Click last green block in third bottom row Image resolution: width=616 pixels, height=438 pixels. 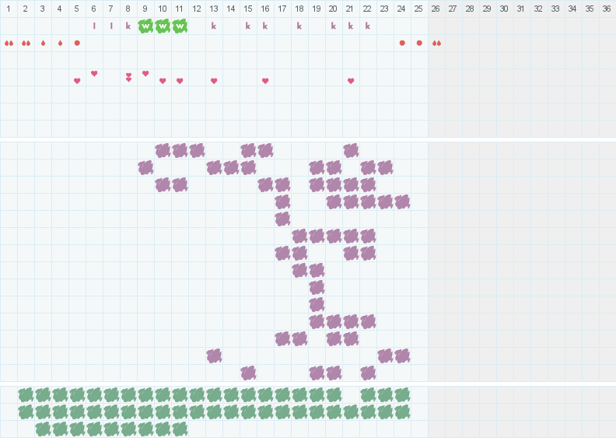[180, 429]
